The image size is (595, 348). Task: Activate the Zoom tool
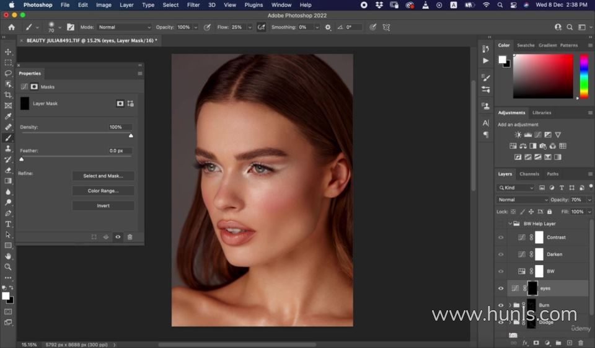click(x=8, y=267)
